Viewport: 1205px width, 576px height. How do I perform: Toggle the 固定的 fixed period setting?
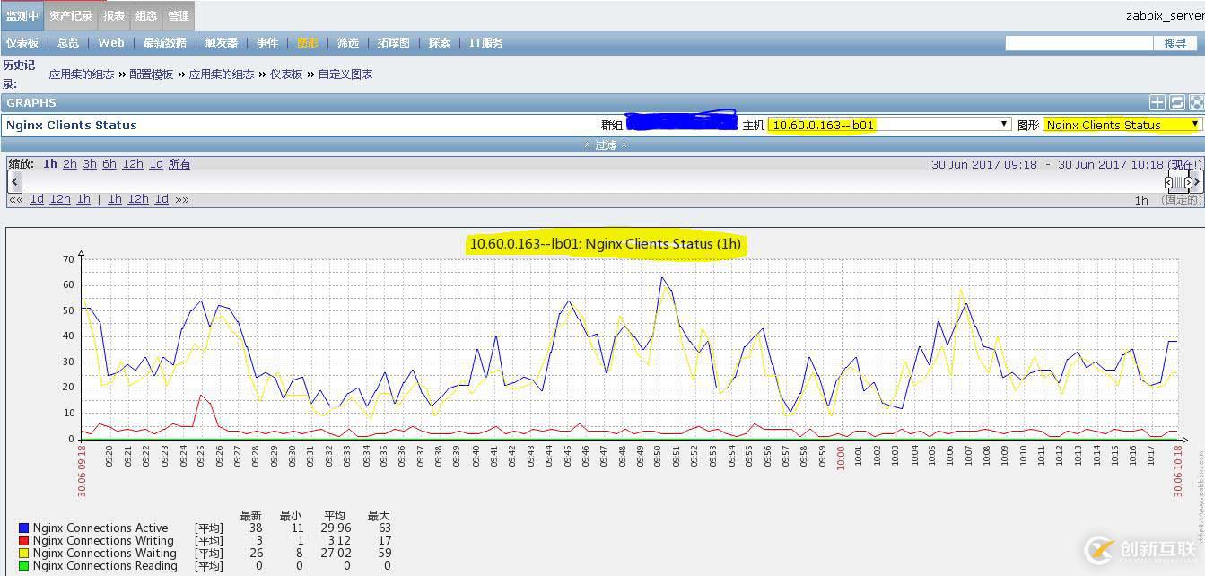(1182, 200)
